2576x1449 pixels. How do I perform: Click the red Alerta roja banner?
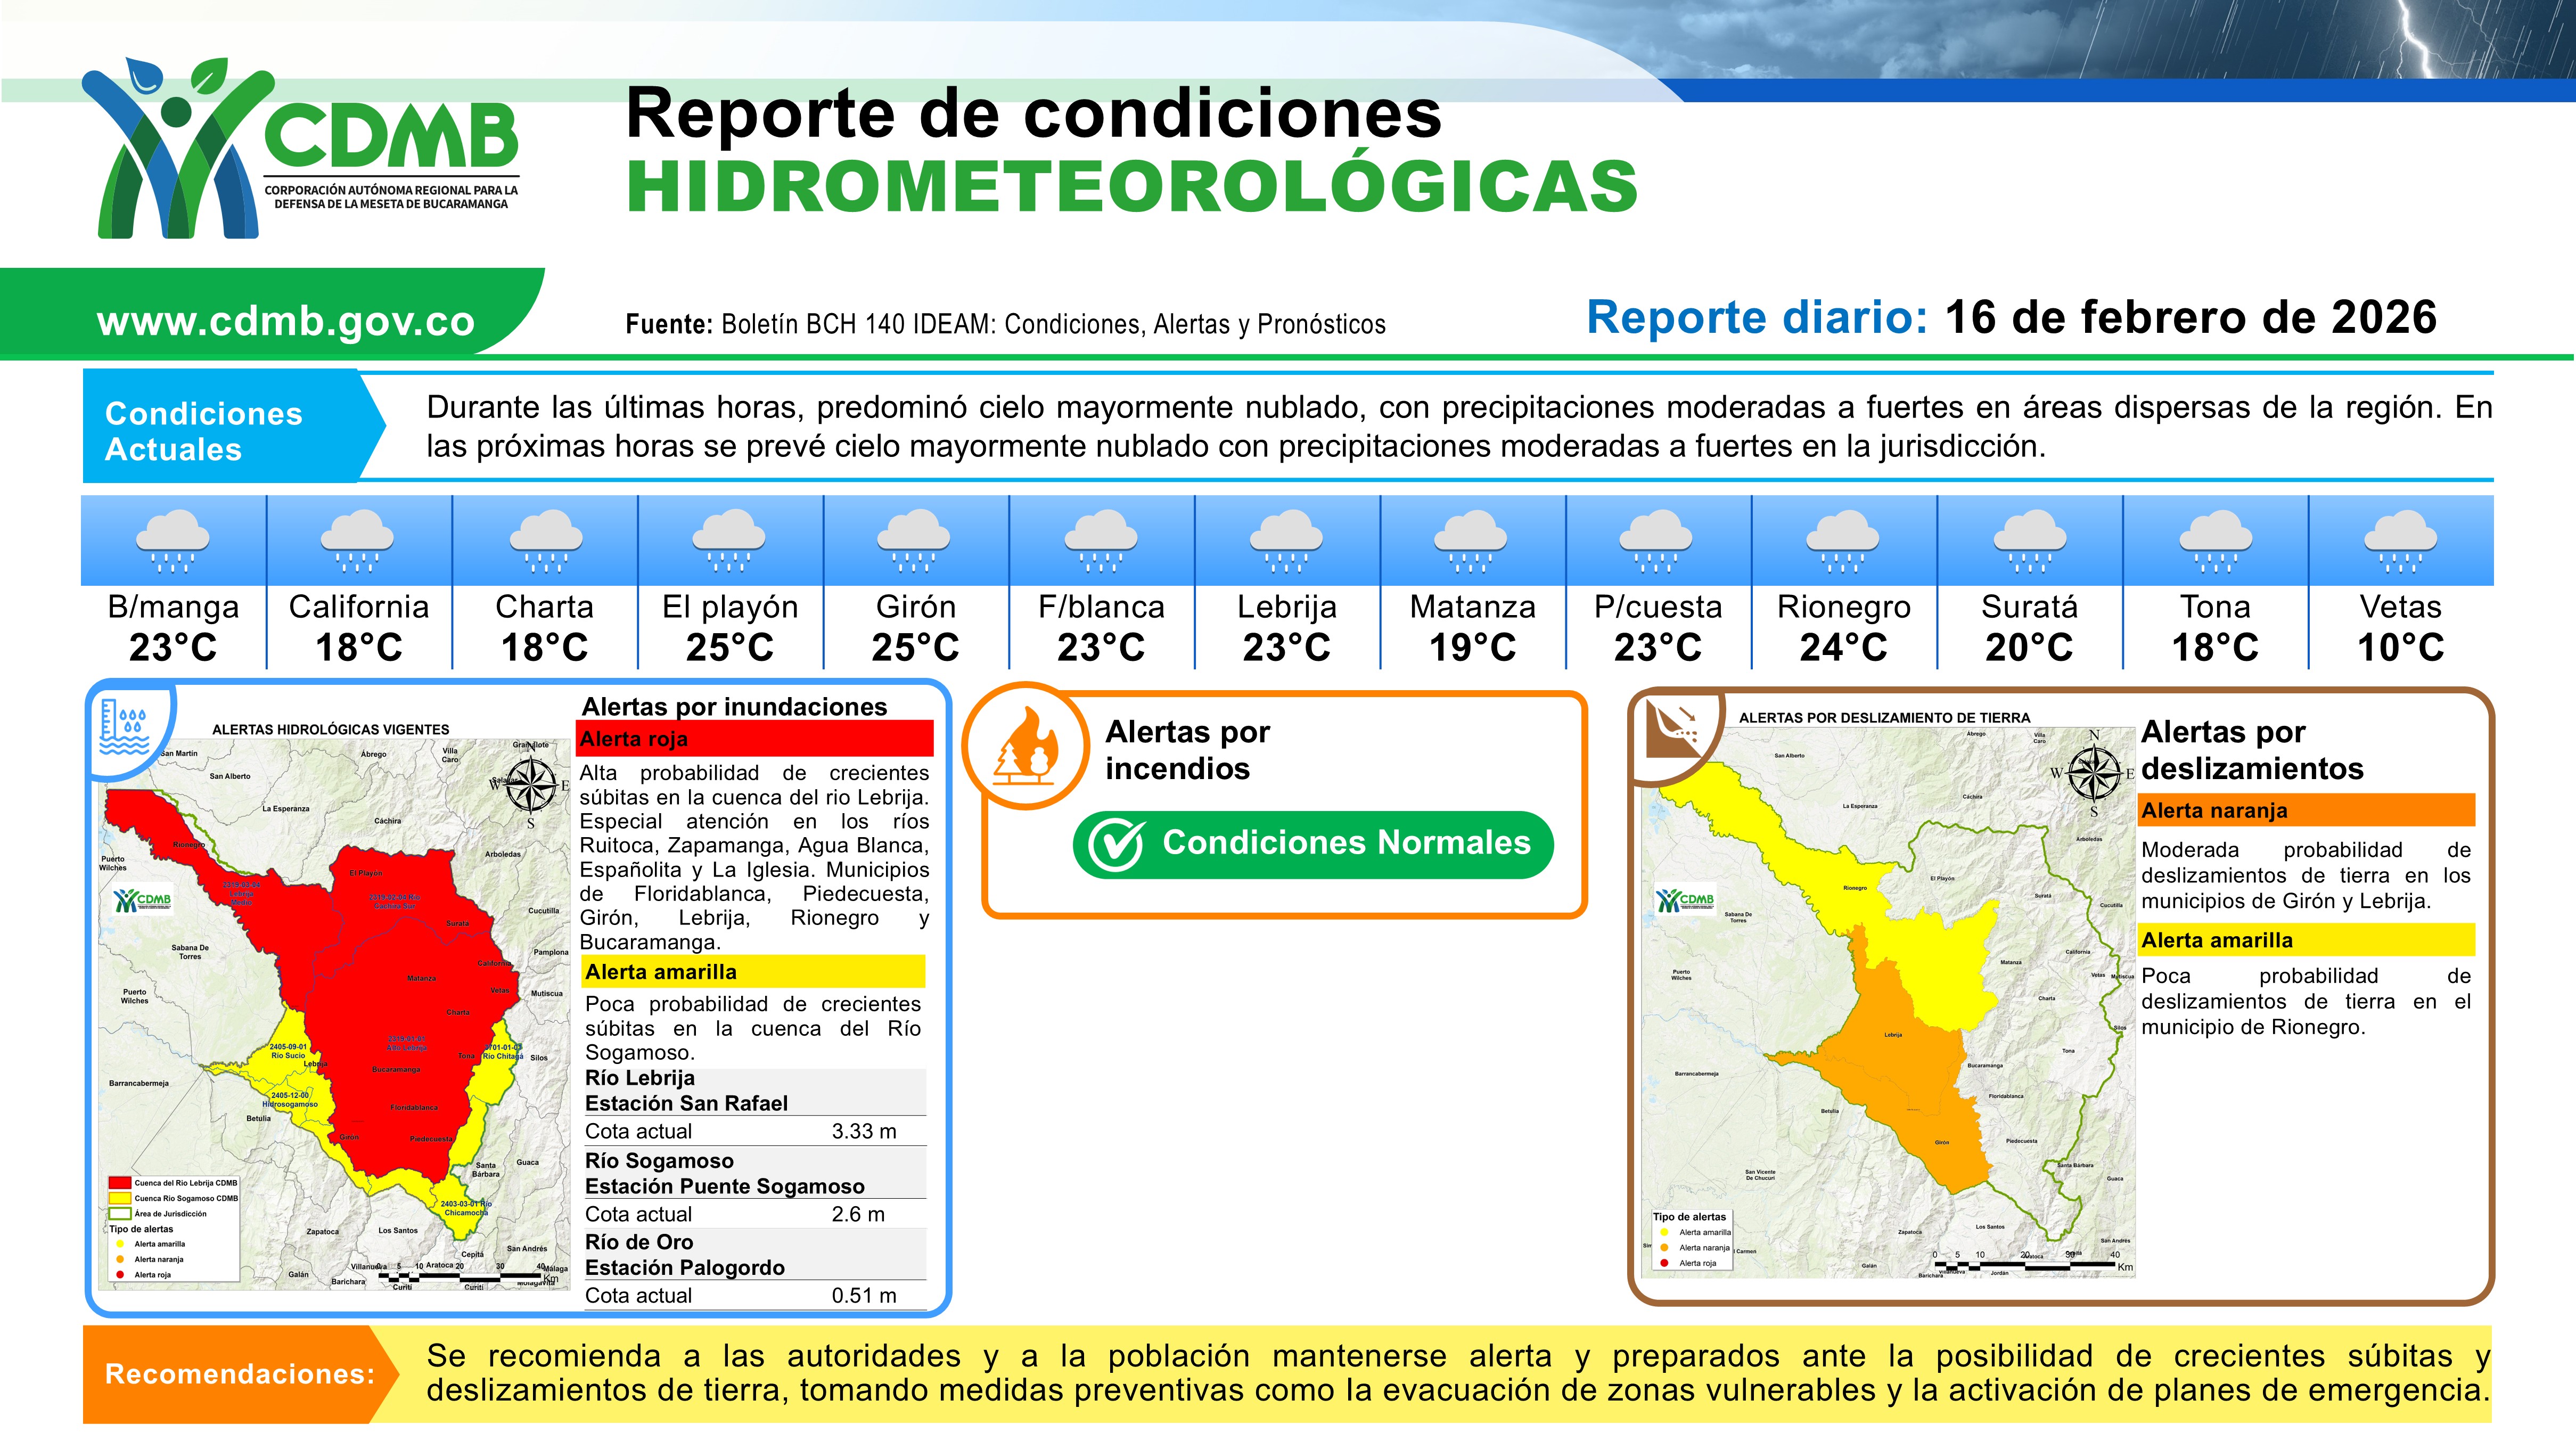point(755,739)
